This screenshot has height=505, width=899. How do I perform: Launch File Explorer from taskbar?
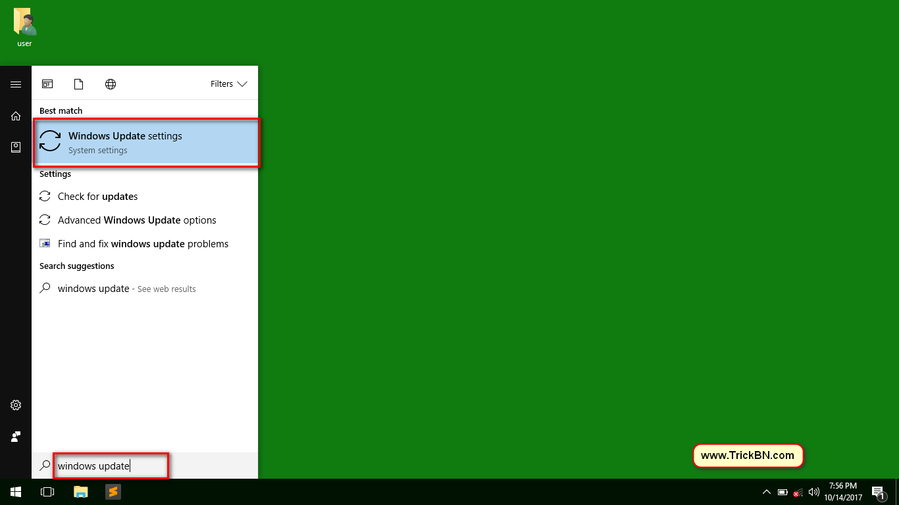click(x=80, y=492)
